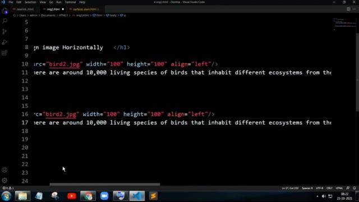The height and width of the screenshot is (202, 359).
Task: Click the closing </h1> tag on line 8
Action: [x=122, y=47]
